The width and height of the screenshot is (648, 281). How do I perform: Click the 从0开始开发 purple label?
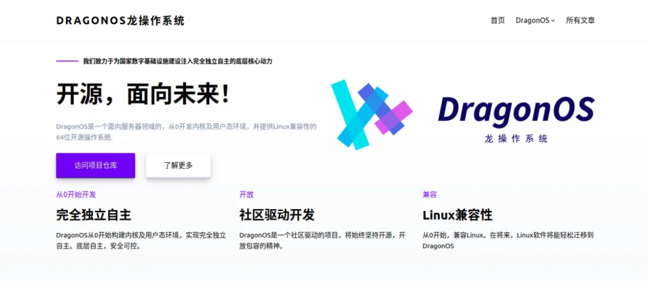coord(76,194)
